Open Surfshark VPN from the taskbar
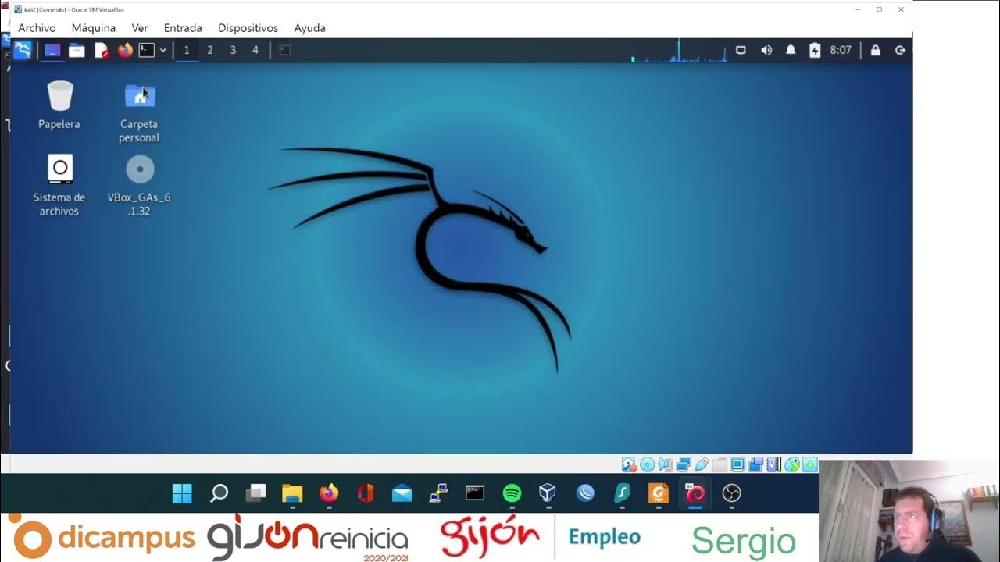Viewport: 1000px width, 562px height. click(x=622, y=493)
